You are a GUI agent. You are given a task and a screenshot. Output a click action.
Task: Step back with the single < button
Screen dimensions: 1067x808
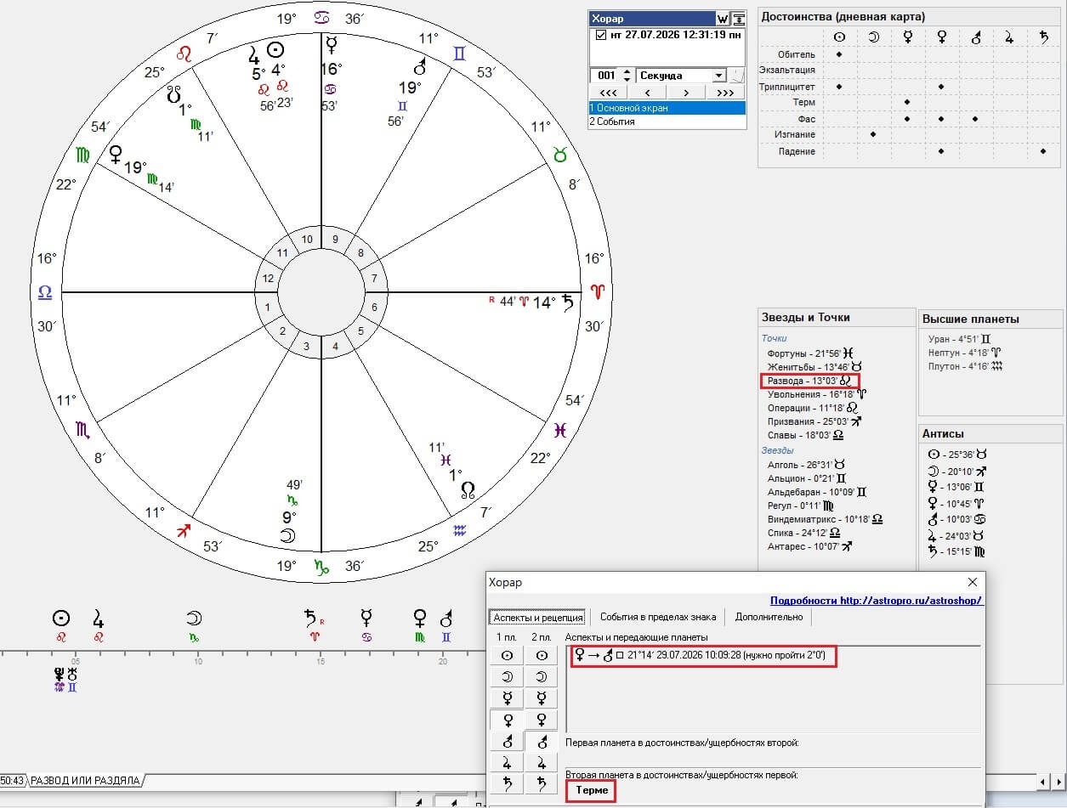pos(648,92)
